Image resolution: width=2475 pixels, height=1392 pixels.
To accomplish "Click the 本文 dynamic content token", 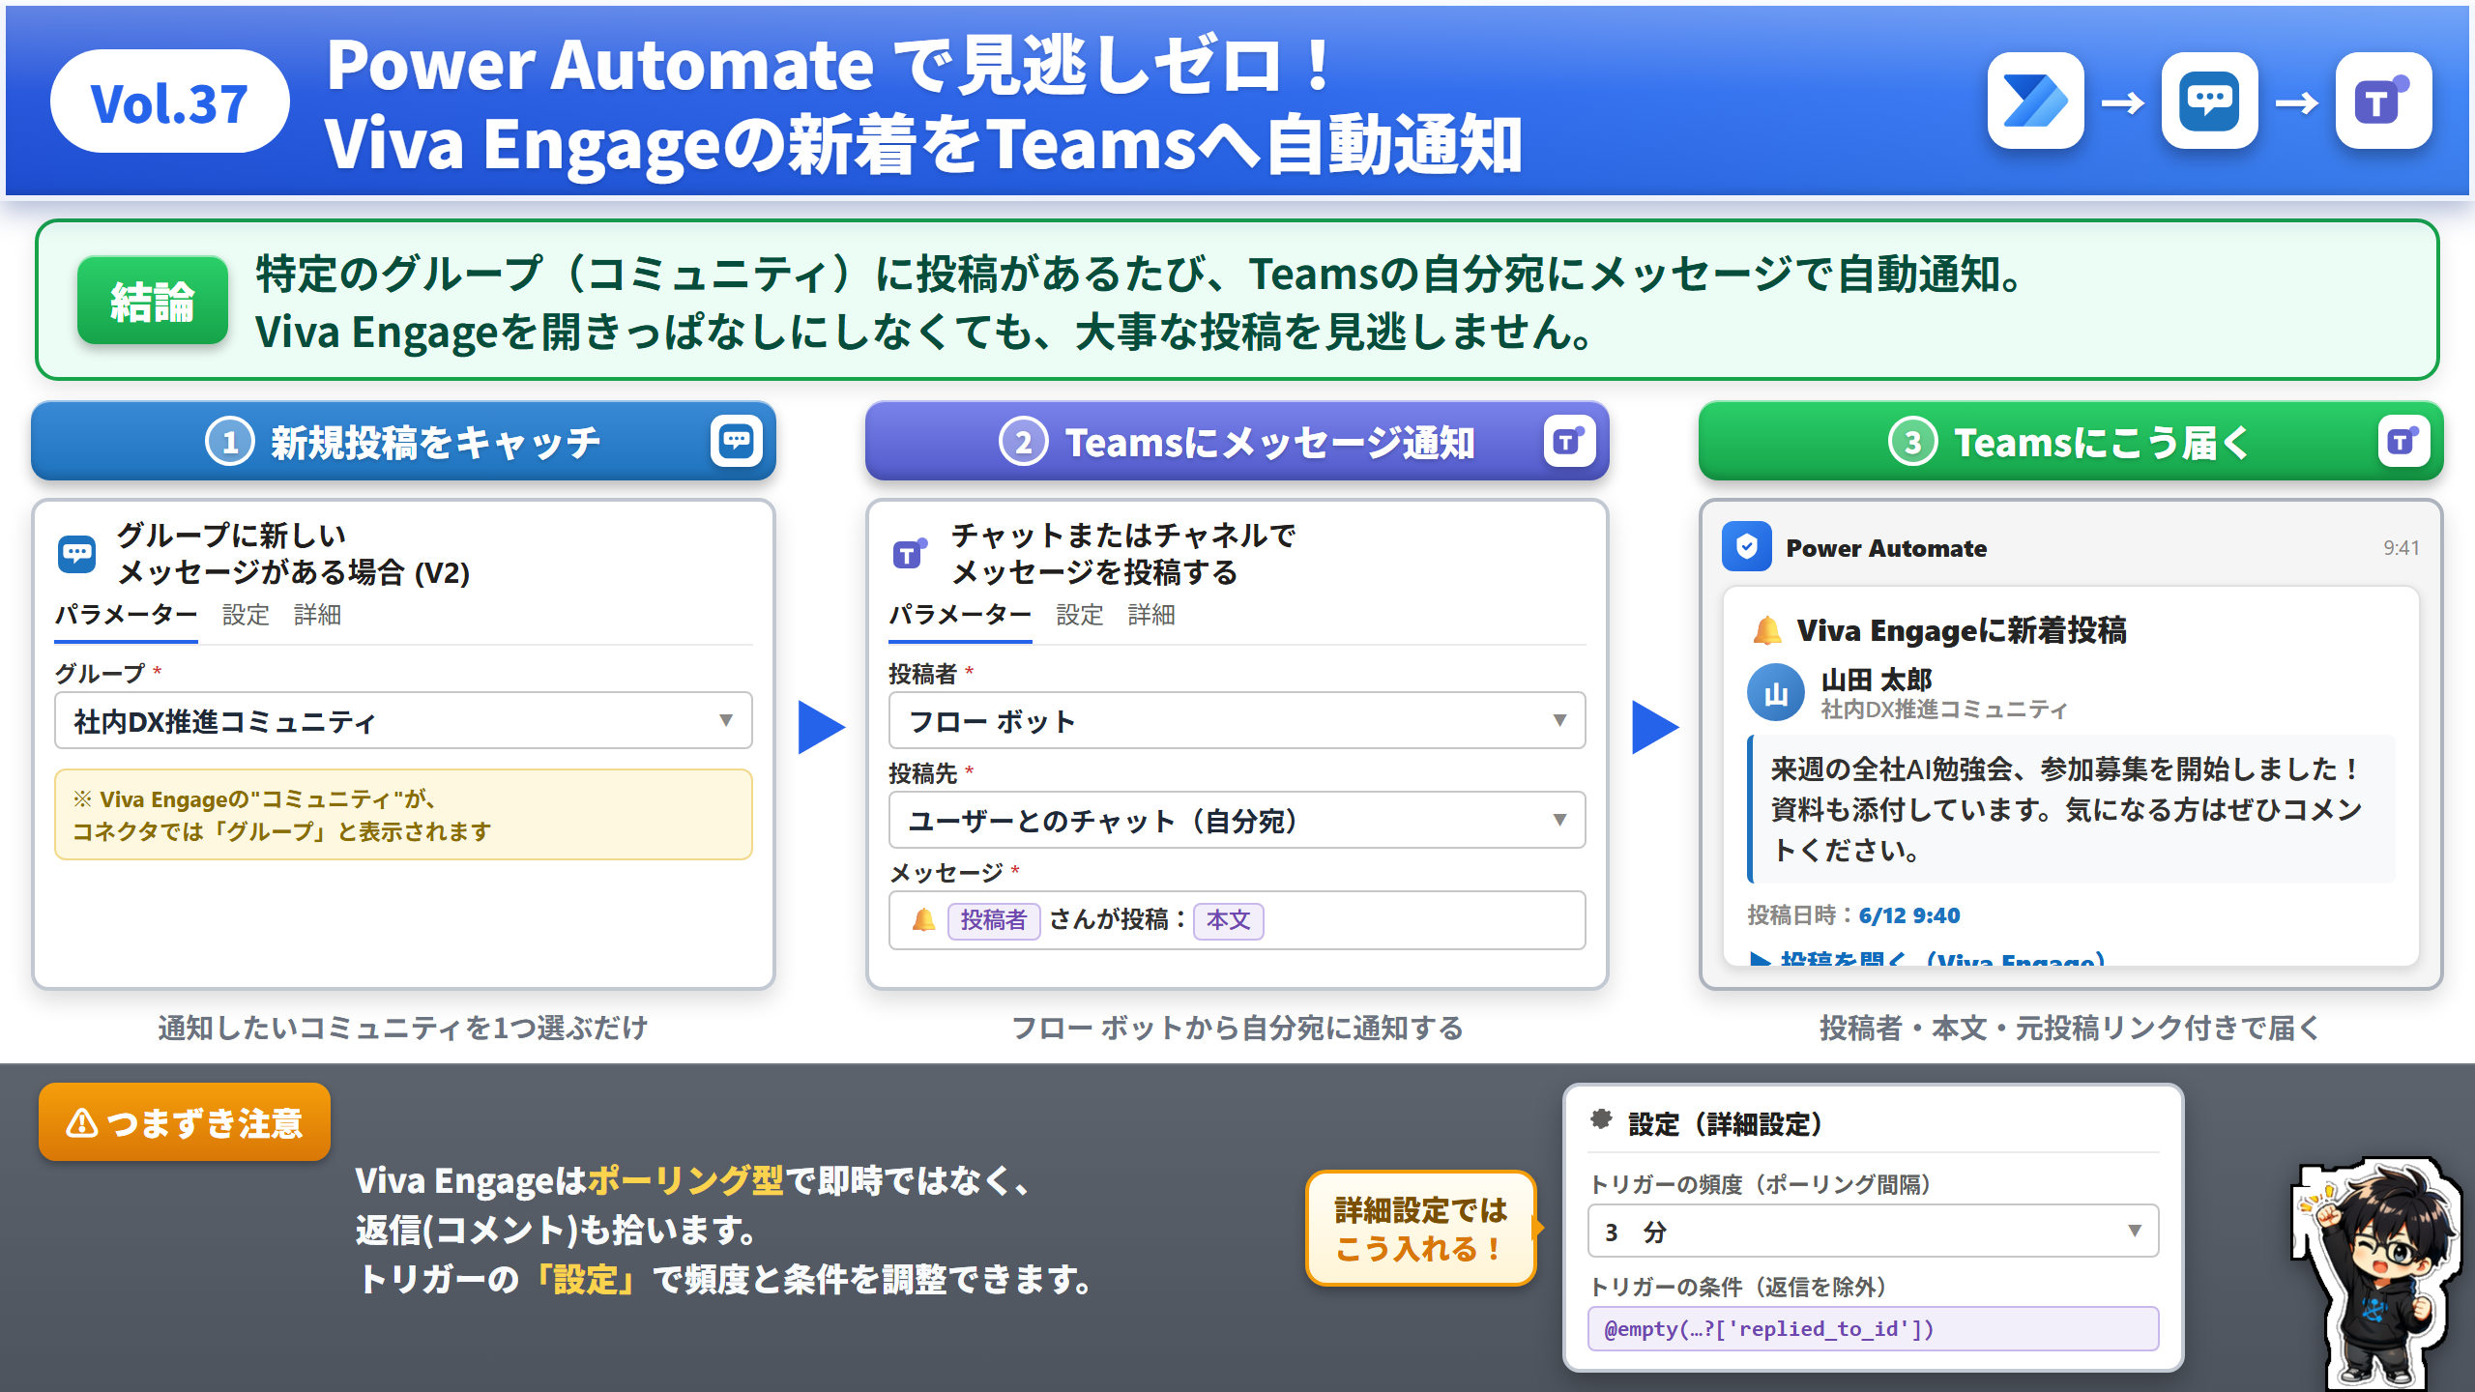I will coord(1229,920).
